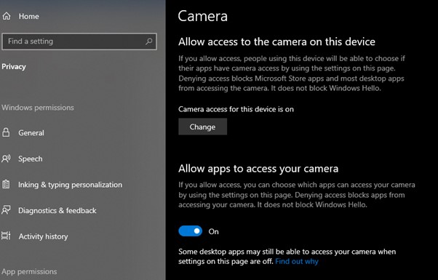Click the Activity history icon
This screenshot has height=280, width=438.
coord(6,236)
